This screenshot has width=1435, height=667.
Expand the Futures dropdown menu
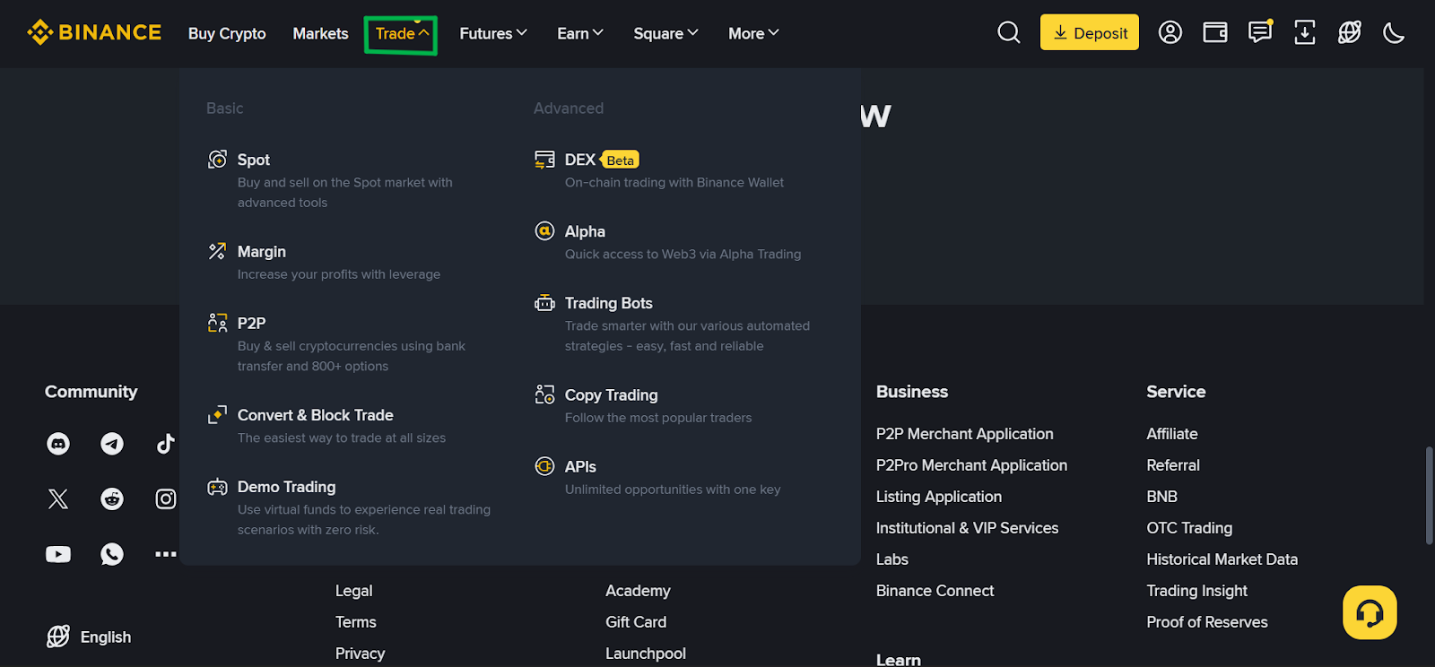tap(492, 32)
